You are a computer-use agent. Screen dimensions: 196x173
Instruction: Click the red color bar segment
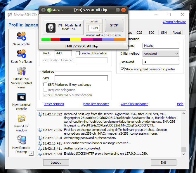55,40
